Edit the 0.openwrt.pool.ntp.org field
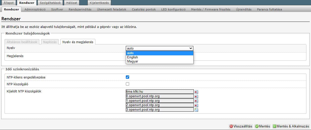The image size is (311, 130). [160, 96]
